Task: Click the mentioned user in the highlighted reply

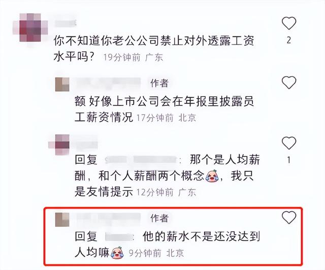Action: [118, 237]
